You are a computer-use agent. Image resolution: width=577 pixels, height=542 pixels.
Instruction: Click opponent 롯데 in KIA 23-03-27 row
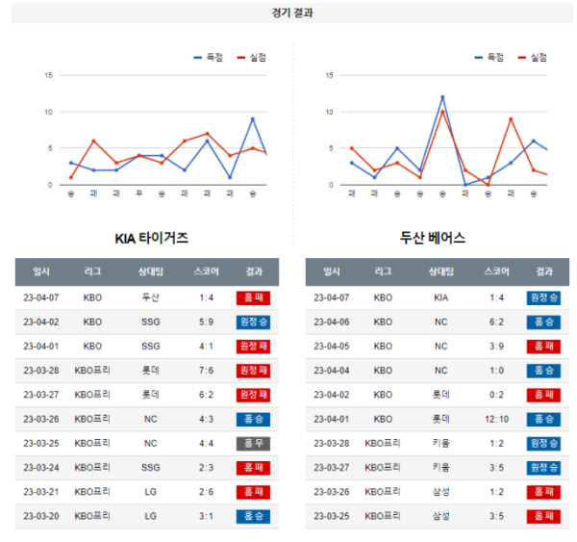click(151, 395)
